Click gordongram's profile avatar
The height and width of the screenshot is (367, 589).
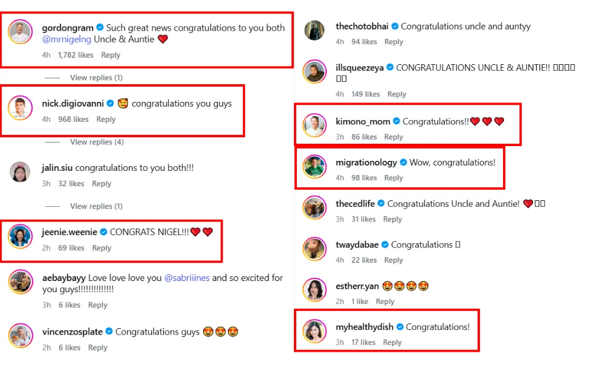[19, 32]
